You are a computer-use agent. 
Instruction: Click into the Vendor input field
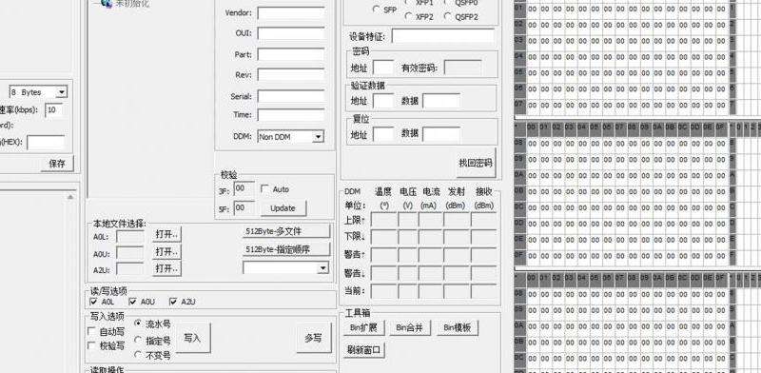pos(291,12)
